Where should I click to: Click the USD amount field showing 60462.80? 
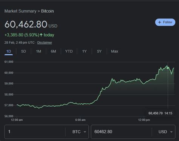122,132
